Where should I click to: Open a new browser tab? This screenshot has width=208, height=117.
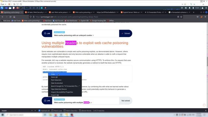point(194,12)
